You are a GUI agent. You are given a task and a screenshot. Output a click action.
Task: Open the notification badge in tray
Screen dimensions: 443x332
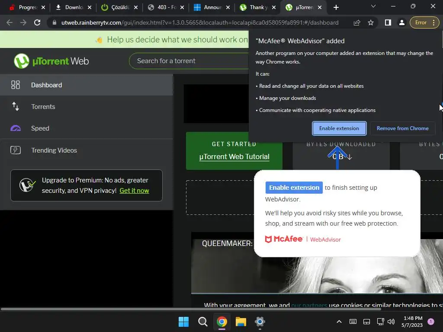[x=431, y=322]
